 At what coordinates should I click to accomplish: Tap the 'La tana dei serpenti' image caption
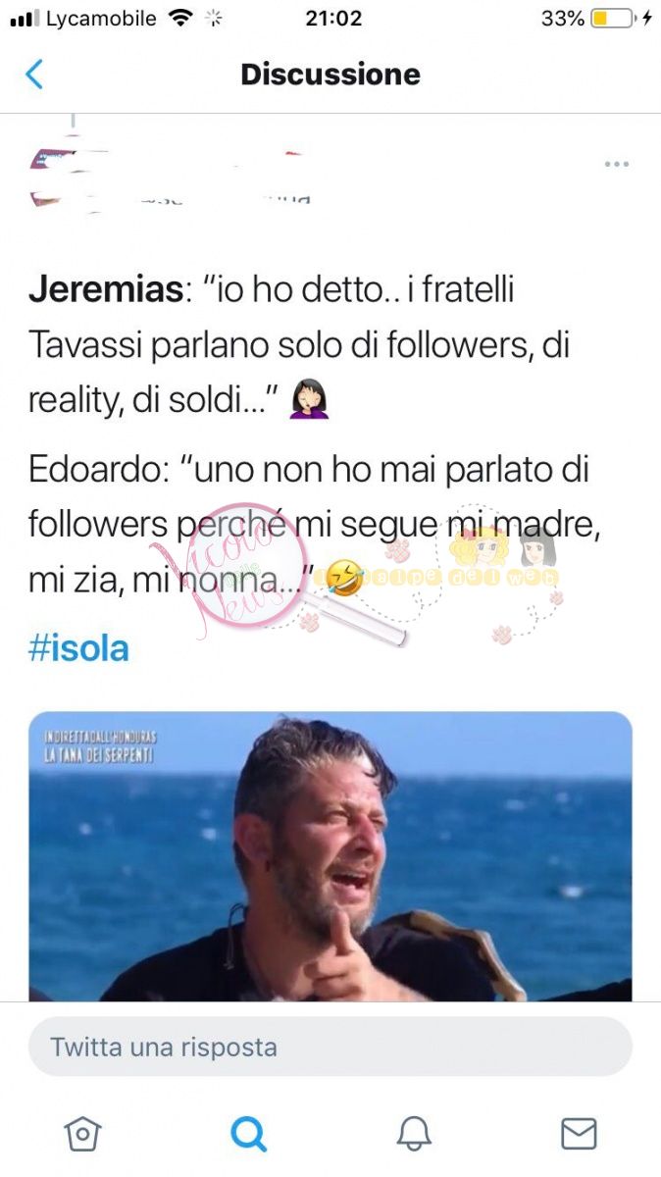tap(92, 756)
